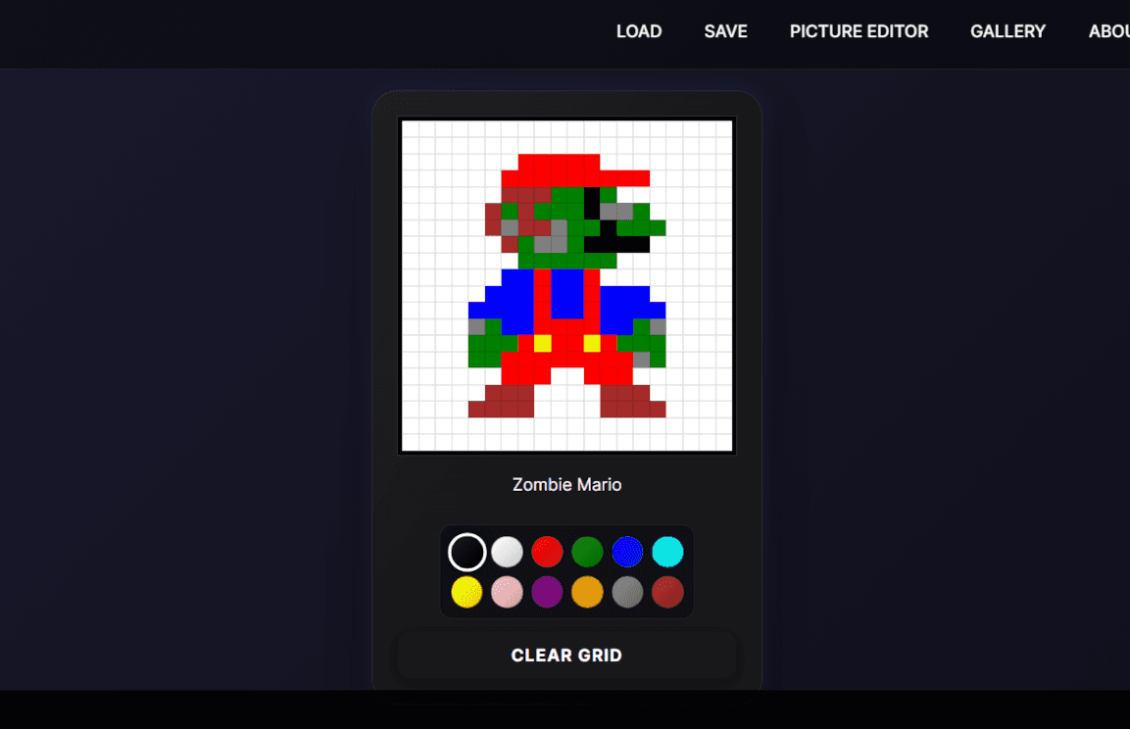Screen dimensions: 1130x729
Task: Click the Zombie Mario title text
Action: (x=566, y=484)
